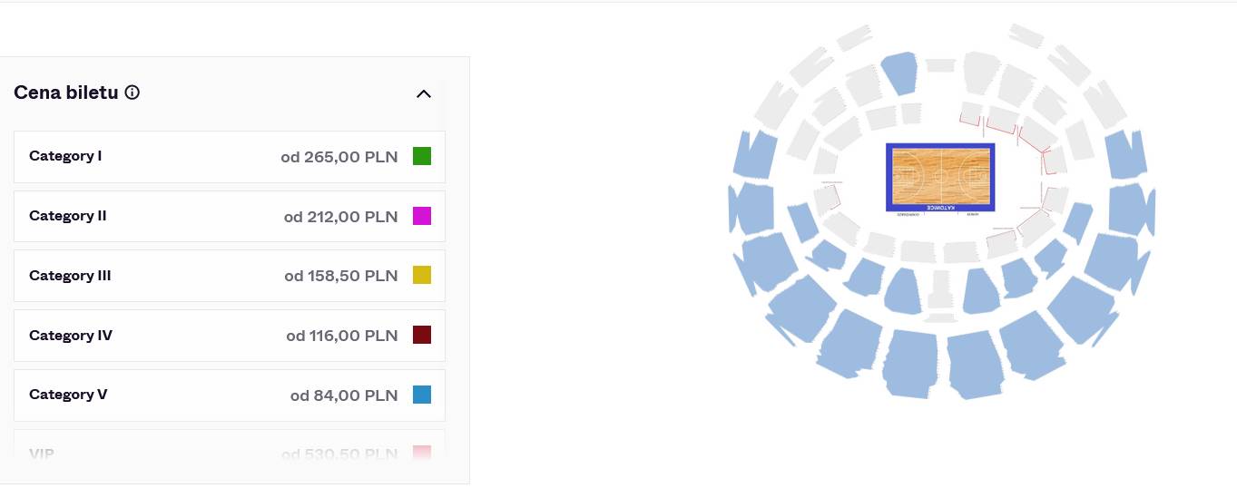The height and width of the screenshot is (488, 1237).
Task: Click the dark red Category IV swatch
Action: [422, 335]
